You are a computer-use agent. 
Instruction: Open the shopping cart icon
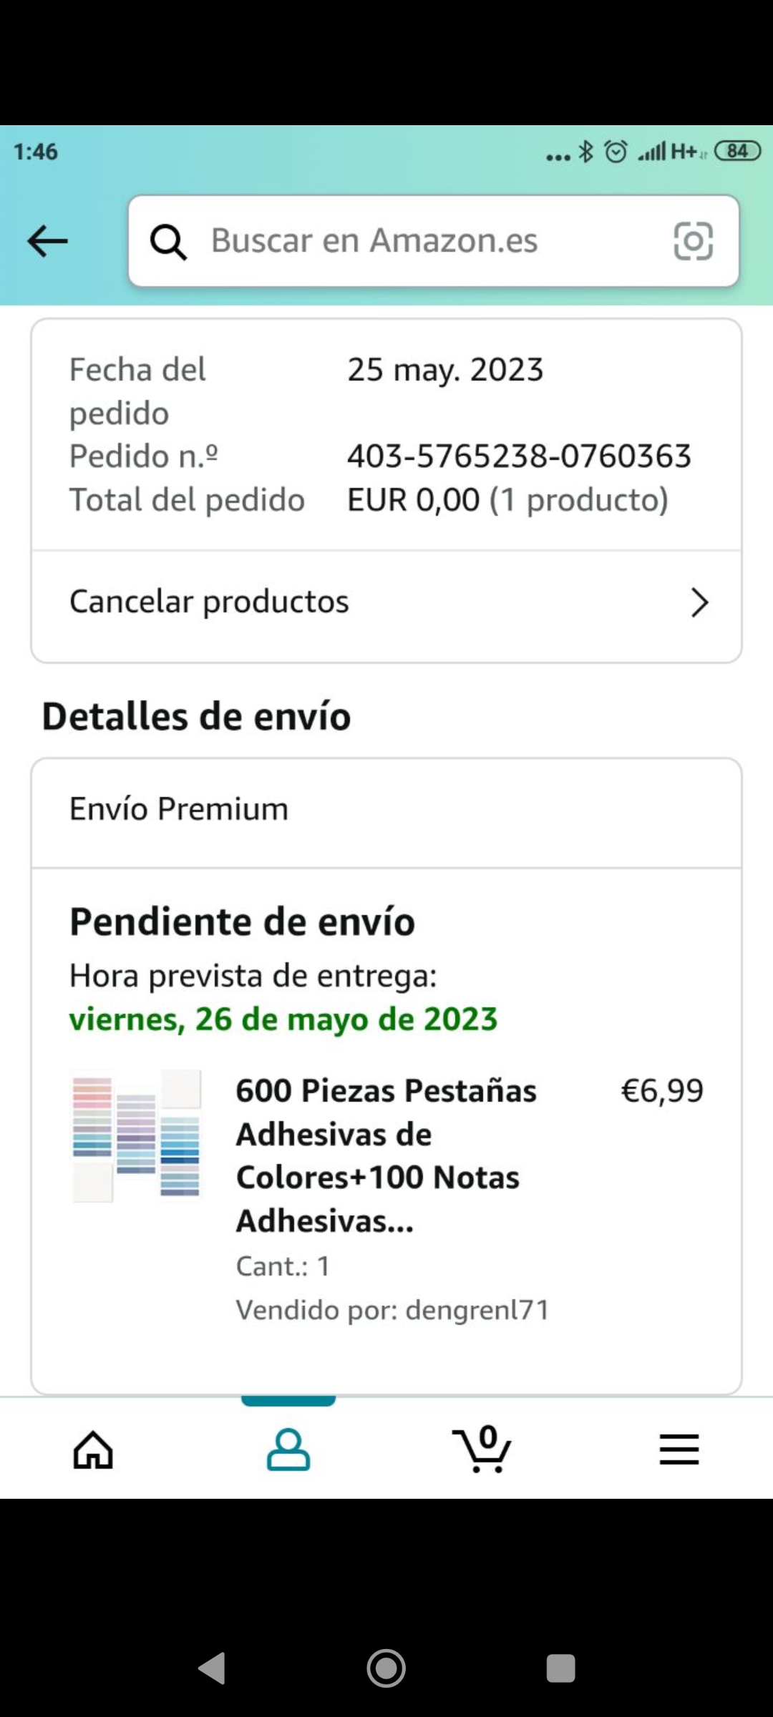pos(482,1449)
